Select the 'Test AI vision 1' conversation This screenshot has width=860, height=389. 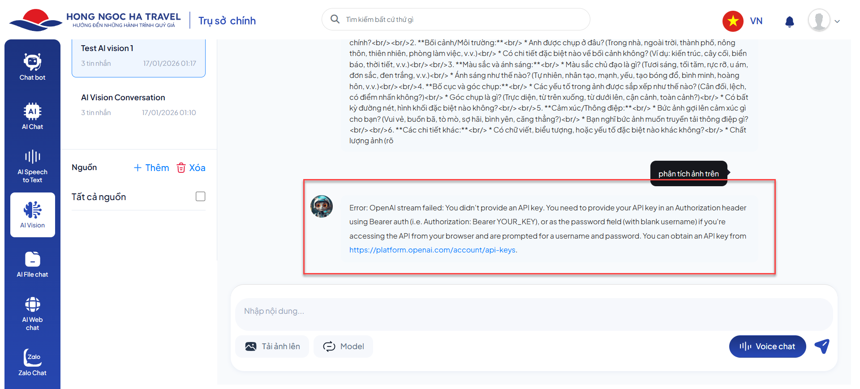pyautogui.click(x=138, y=56)
